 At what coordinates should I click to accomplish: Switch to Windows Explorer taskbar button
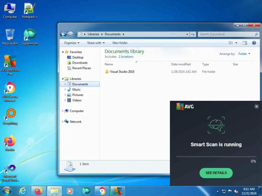54,191
